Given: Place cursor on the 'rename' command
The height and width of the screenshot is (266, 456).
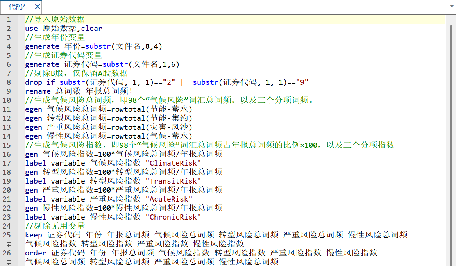Looking at the screenshot, I should (38, 91).
